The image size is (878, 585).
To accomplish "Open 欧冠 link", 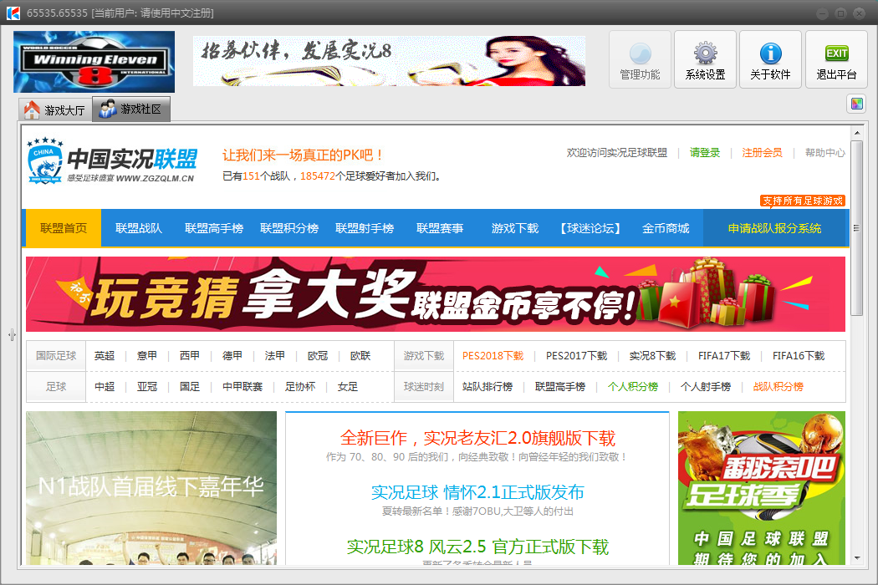I will [x=318, y=356].
